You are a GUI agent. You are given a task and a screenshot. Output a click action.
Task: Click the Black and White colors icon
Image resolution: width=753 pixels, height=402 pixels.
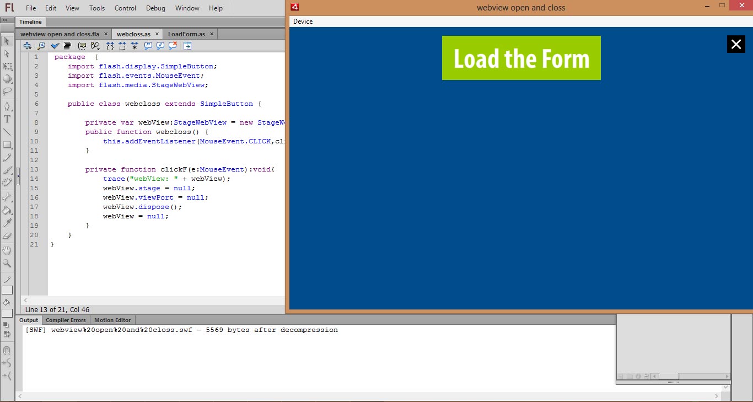[x=7, y=325]
